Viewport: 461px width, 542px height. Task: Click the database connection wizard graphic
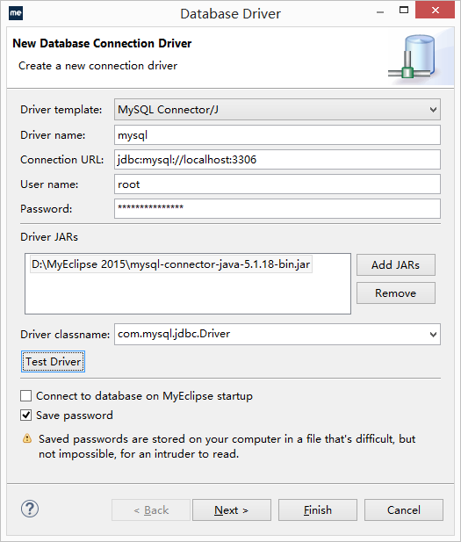414,57
